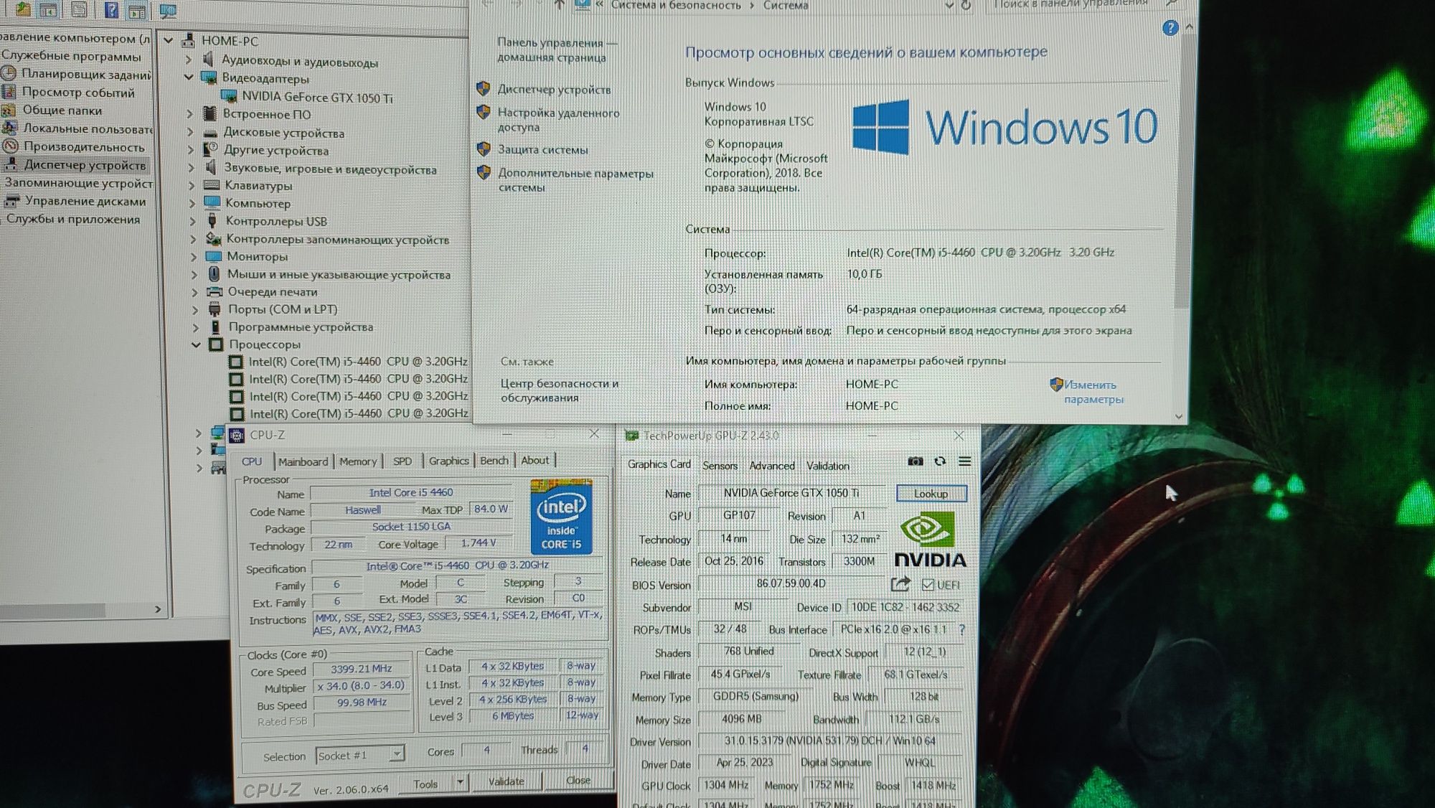This screenshot has width=1435, height=808.
Task: Click the shield icon next to Диспетчер устройств link
Action: (x=484, y=89)
